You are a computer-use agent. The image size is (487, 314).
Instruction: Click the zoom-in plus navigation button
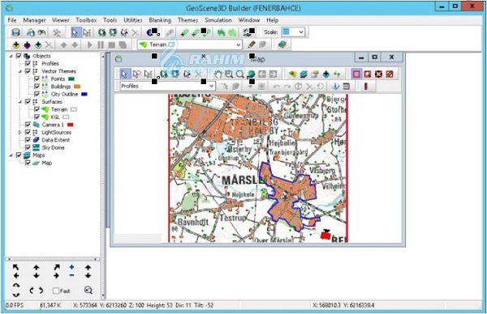[71, 267]
